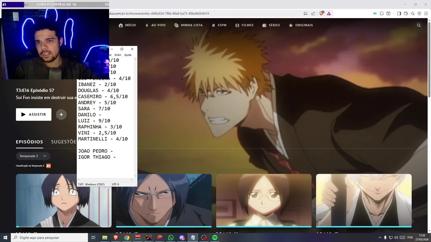Click the Notepad scroll-up arrow

tap(136, 59)
